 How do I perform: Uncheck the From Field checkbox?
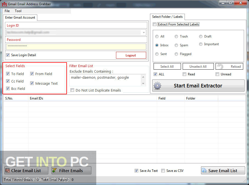click(32, 74)
